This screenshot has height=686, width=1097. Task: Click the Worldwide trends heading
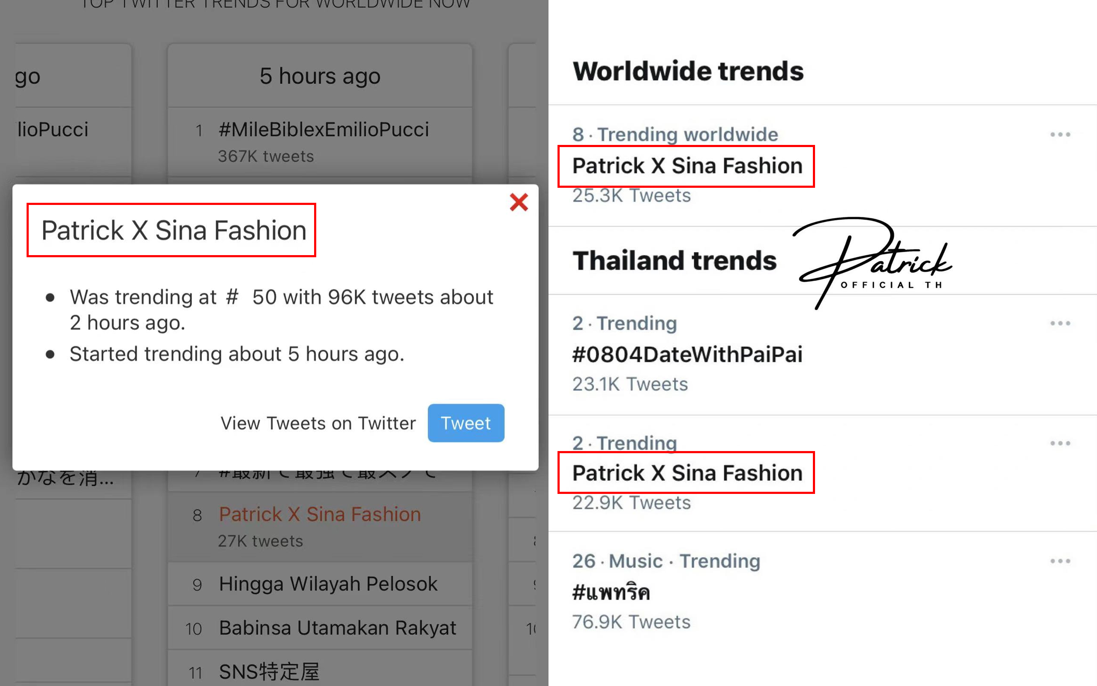tap(688, 71)
